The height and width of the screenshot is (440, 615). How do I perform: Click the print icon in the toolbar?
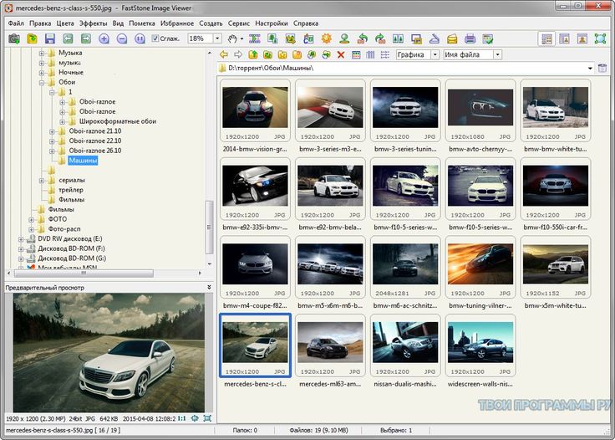[470, 38]
